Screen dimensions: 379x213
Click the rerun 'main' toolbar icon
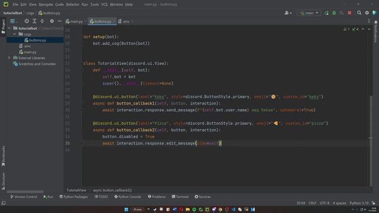point(326,13)
